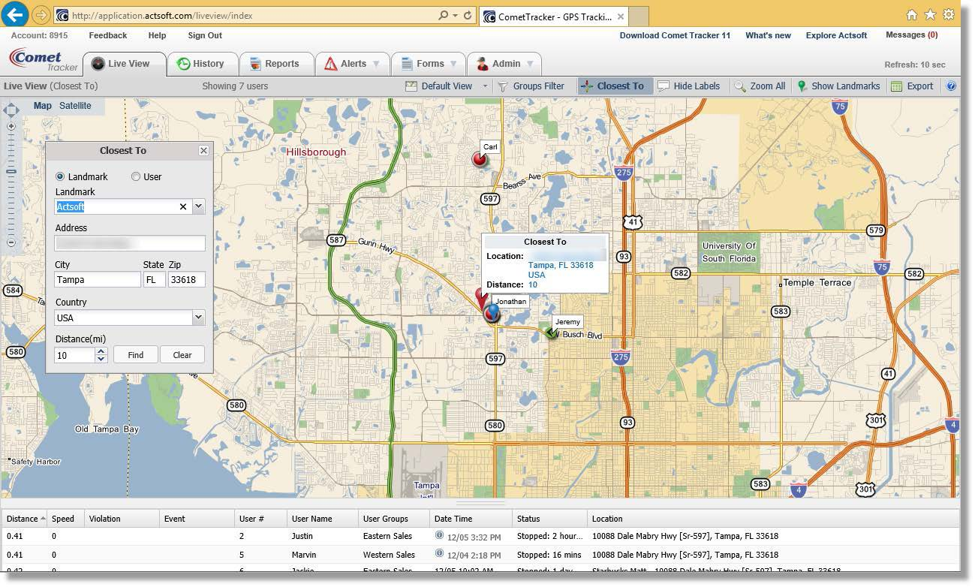Select the Landmark radio button

[x=61, y=177]
